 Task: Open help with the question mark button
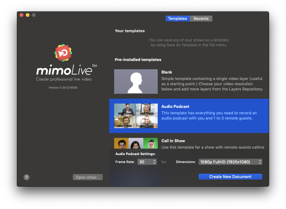tap(26, 177)
